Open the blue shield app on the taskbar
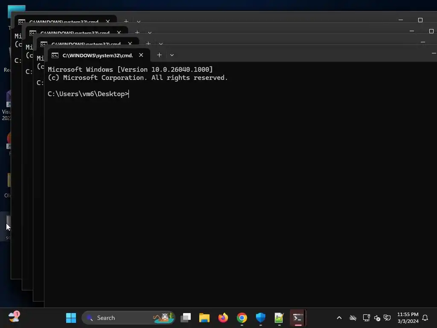Screen dimensions: 437x328 [261, 318]
